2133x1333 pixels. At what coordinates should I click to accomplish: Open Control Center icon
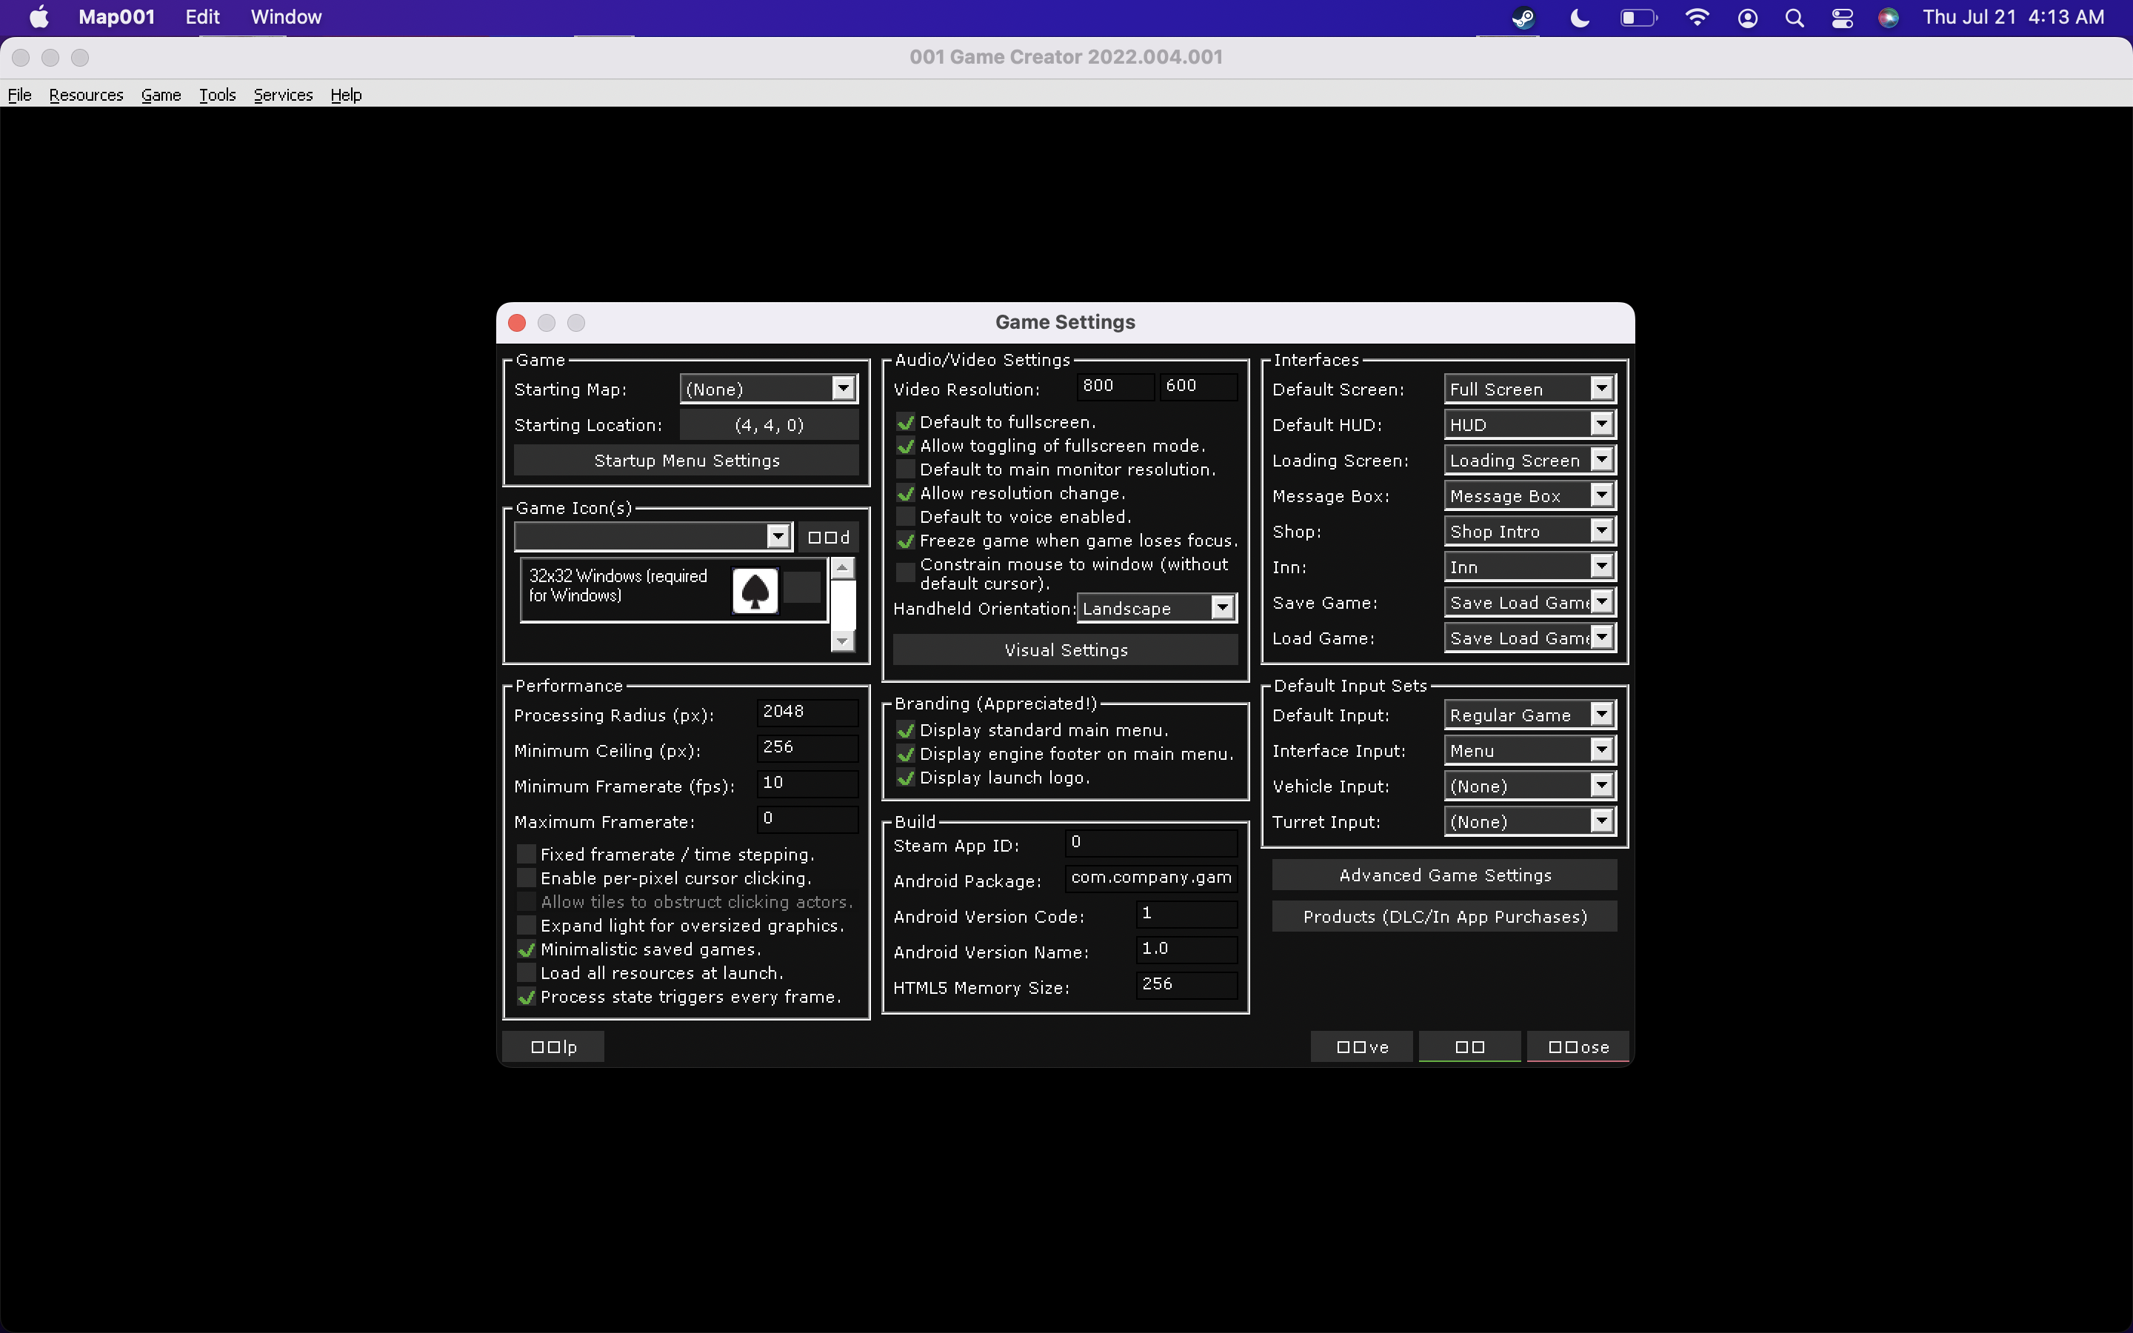coord(1842,18)
